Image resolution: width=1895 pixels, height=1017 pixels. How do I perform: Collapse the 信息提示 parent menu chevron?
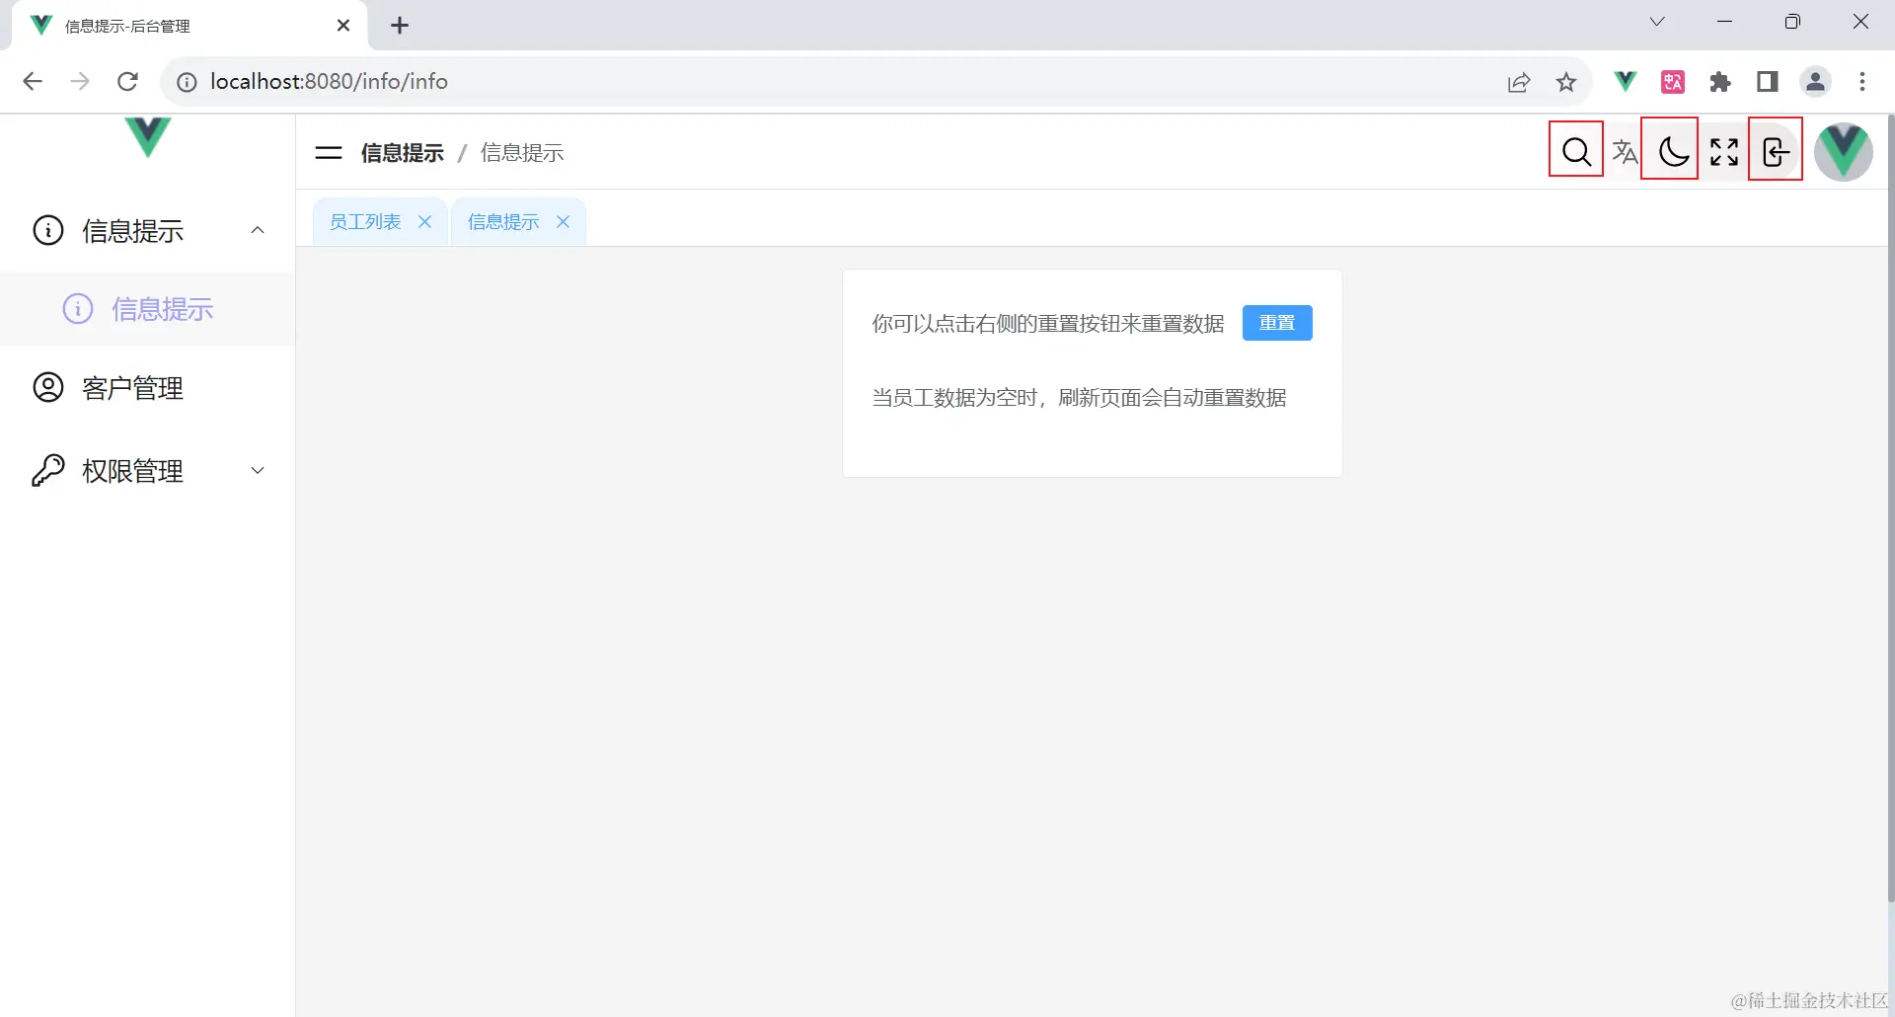(258, 230)
